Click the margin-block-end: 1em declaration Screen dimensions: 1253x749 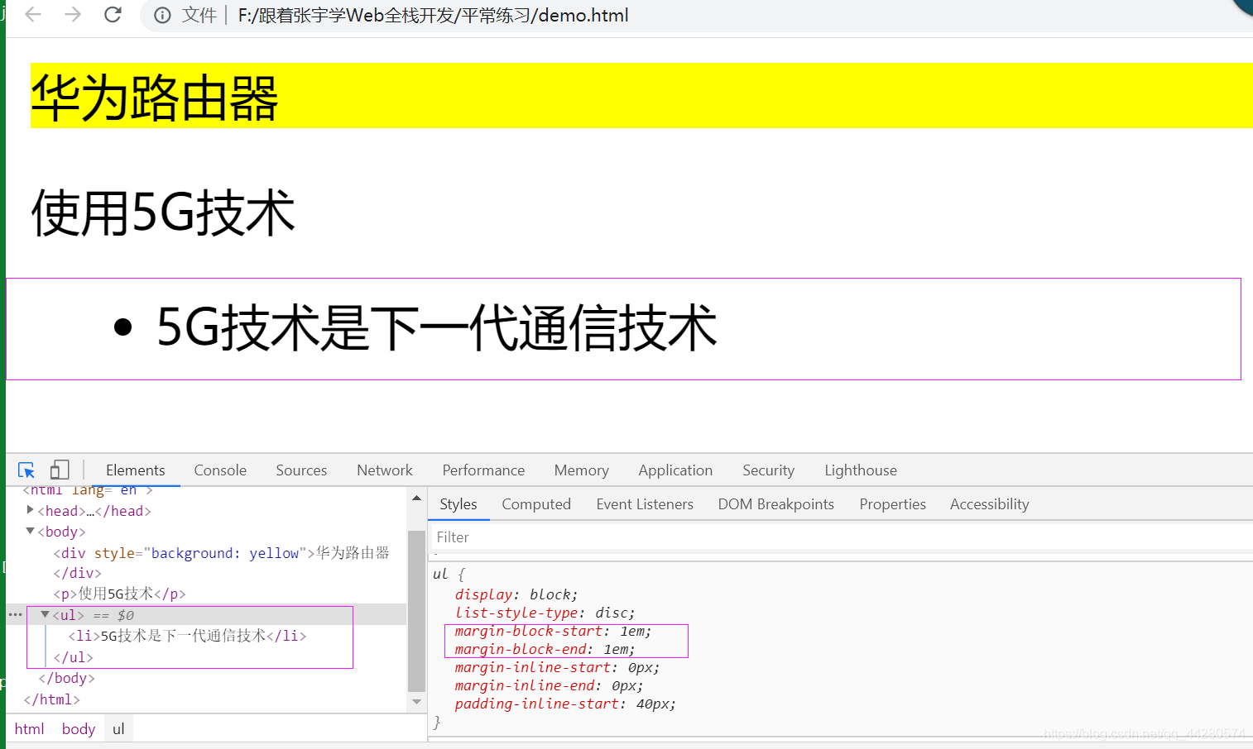(545, 649)
